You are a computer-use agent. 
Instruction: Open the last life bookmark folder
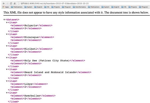pos(124,7)
